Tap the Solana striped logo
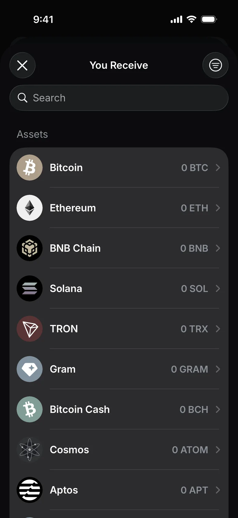Viewport: 238px width, 518px height. tap(30, 289)
